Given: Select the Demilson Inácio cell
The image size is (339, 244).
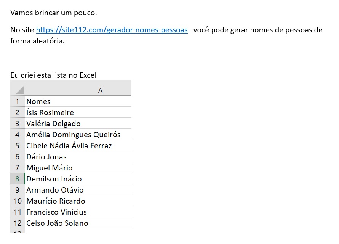Looking at the screenshot, I should point(78,179).
